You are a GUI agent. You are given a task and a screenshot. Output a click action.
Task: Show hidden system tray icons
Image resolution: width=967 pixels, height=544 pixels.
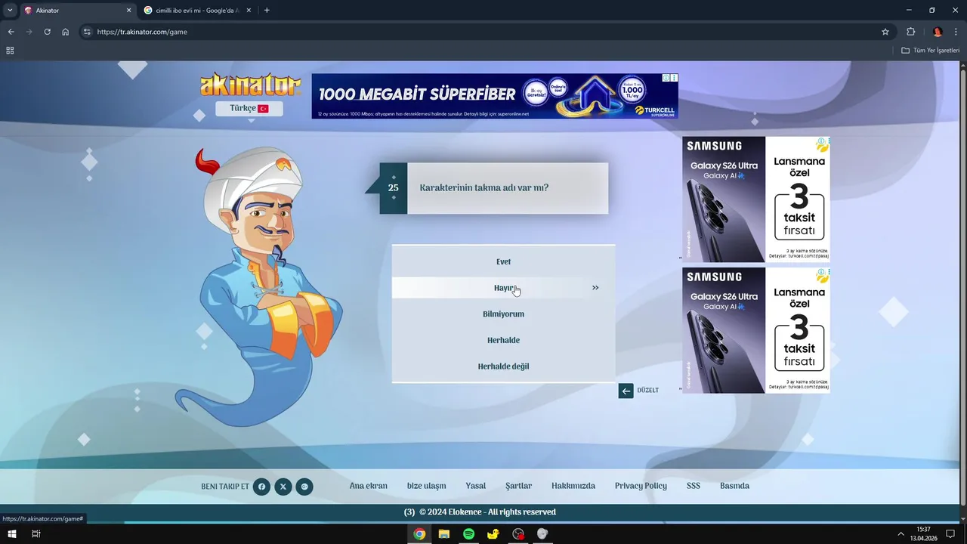[x=901, y=533]
